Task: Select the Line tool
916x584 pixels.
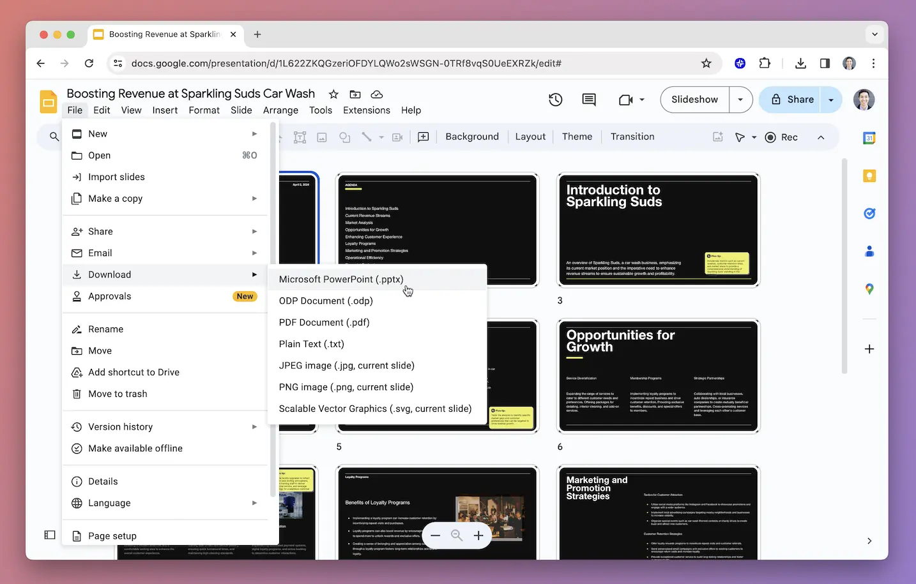Action: 365,137
